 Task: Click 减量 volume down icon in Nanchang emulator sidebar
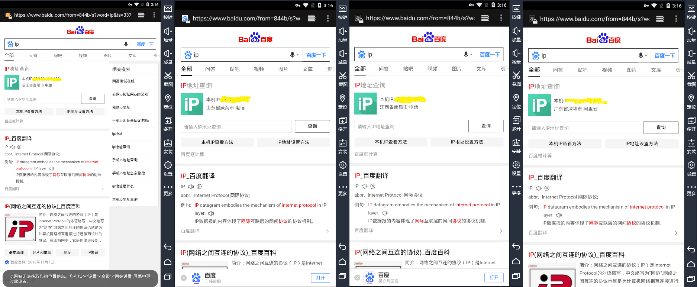tap(516, 53)
